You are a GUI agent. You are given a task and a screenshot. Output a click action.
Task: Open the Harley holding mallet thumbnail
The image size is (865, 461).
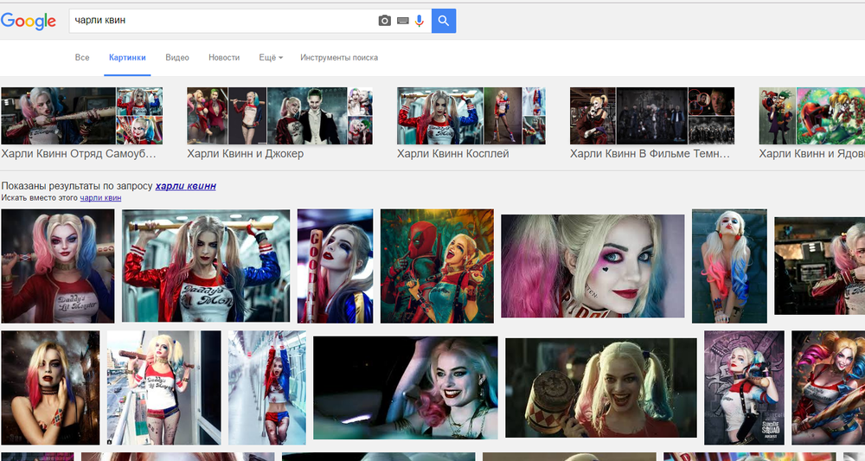[601, 387]
